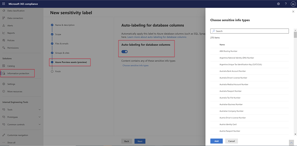Toggle Auto-labeling for database columns switch
The height and width of the screenshot is (146, 297).
(125, 51)
